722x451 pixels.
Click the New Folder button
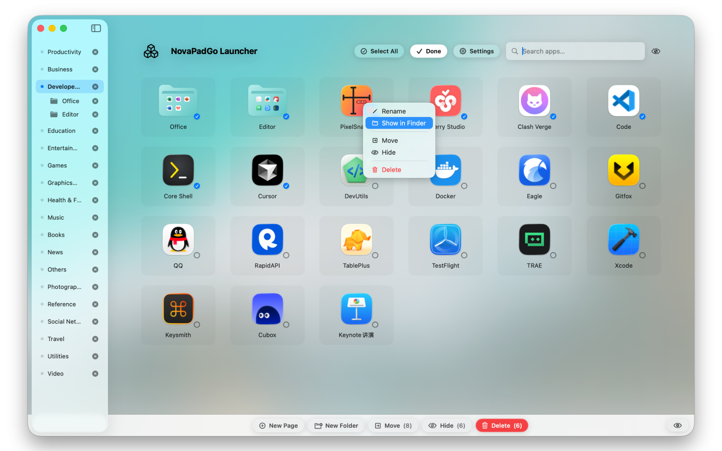click(x=336, y=425)
